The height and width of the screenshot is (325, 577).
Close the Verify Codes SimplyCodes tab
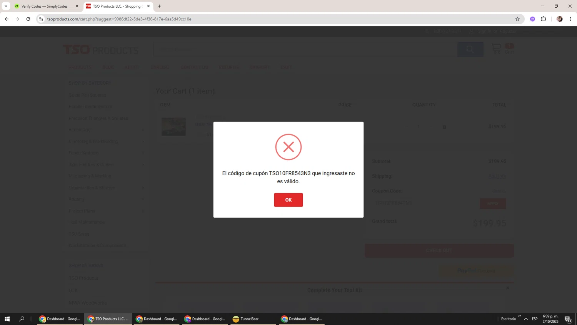[77, 6]
